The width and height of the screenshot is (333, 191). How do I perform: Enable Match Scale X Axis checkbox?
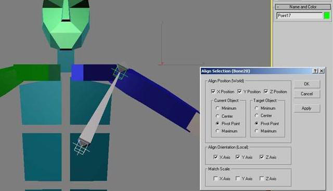tap(215, 179)
